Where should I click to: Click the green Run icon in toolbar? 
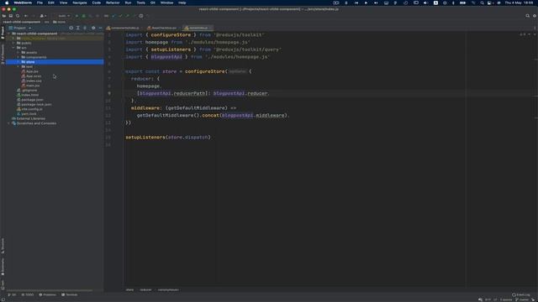(76, 16)
